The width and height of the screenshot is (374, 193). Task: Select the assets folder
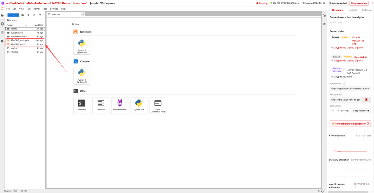(x=25, y=29)
